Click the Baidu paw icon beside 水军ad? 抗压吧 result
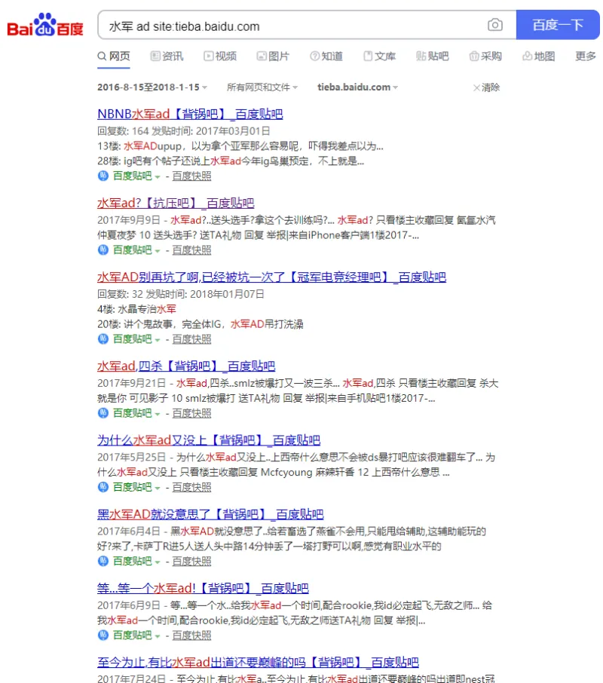The image size is (603, 683). pyautogui.click(x=103, y=250)
